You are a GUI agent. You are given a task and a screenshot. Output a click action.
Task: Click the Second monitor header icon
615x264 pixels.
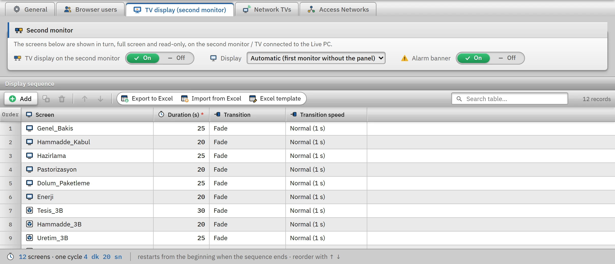[19, 30]
